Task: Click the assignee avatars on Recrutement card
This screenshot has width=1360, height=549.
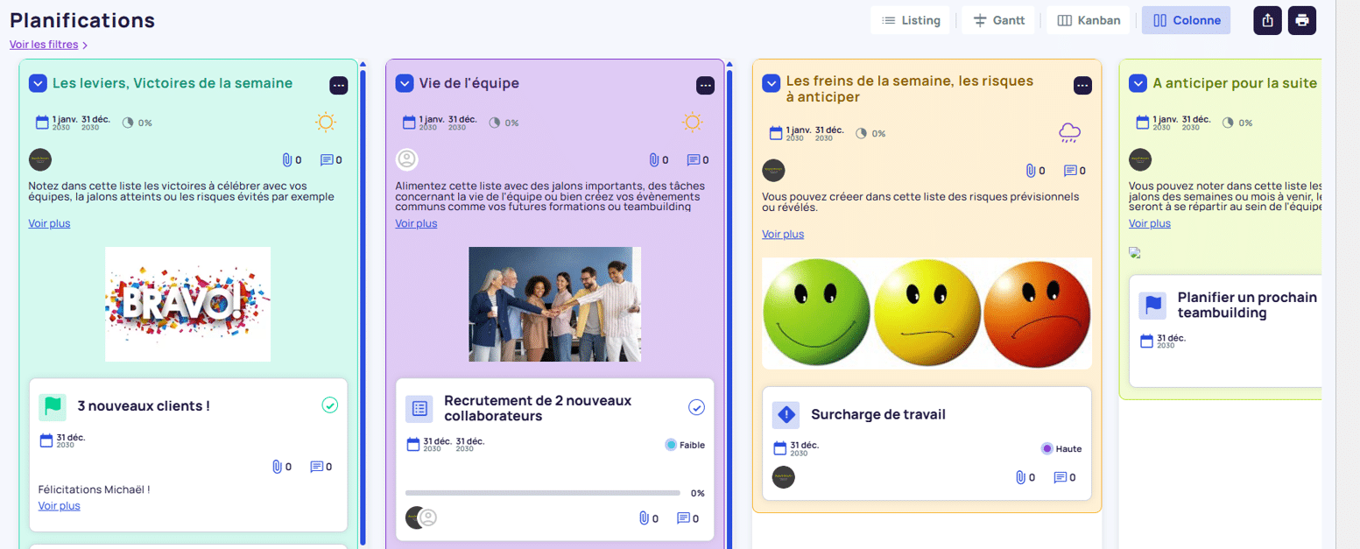Action: pos(421,517)
